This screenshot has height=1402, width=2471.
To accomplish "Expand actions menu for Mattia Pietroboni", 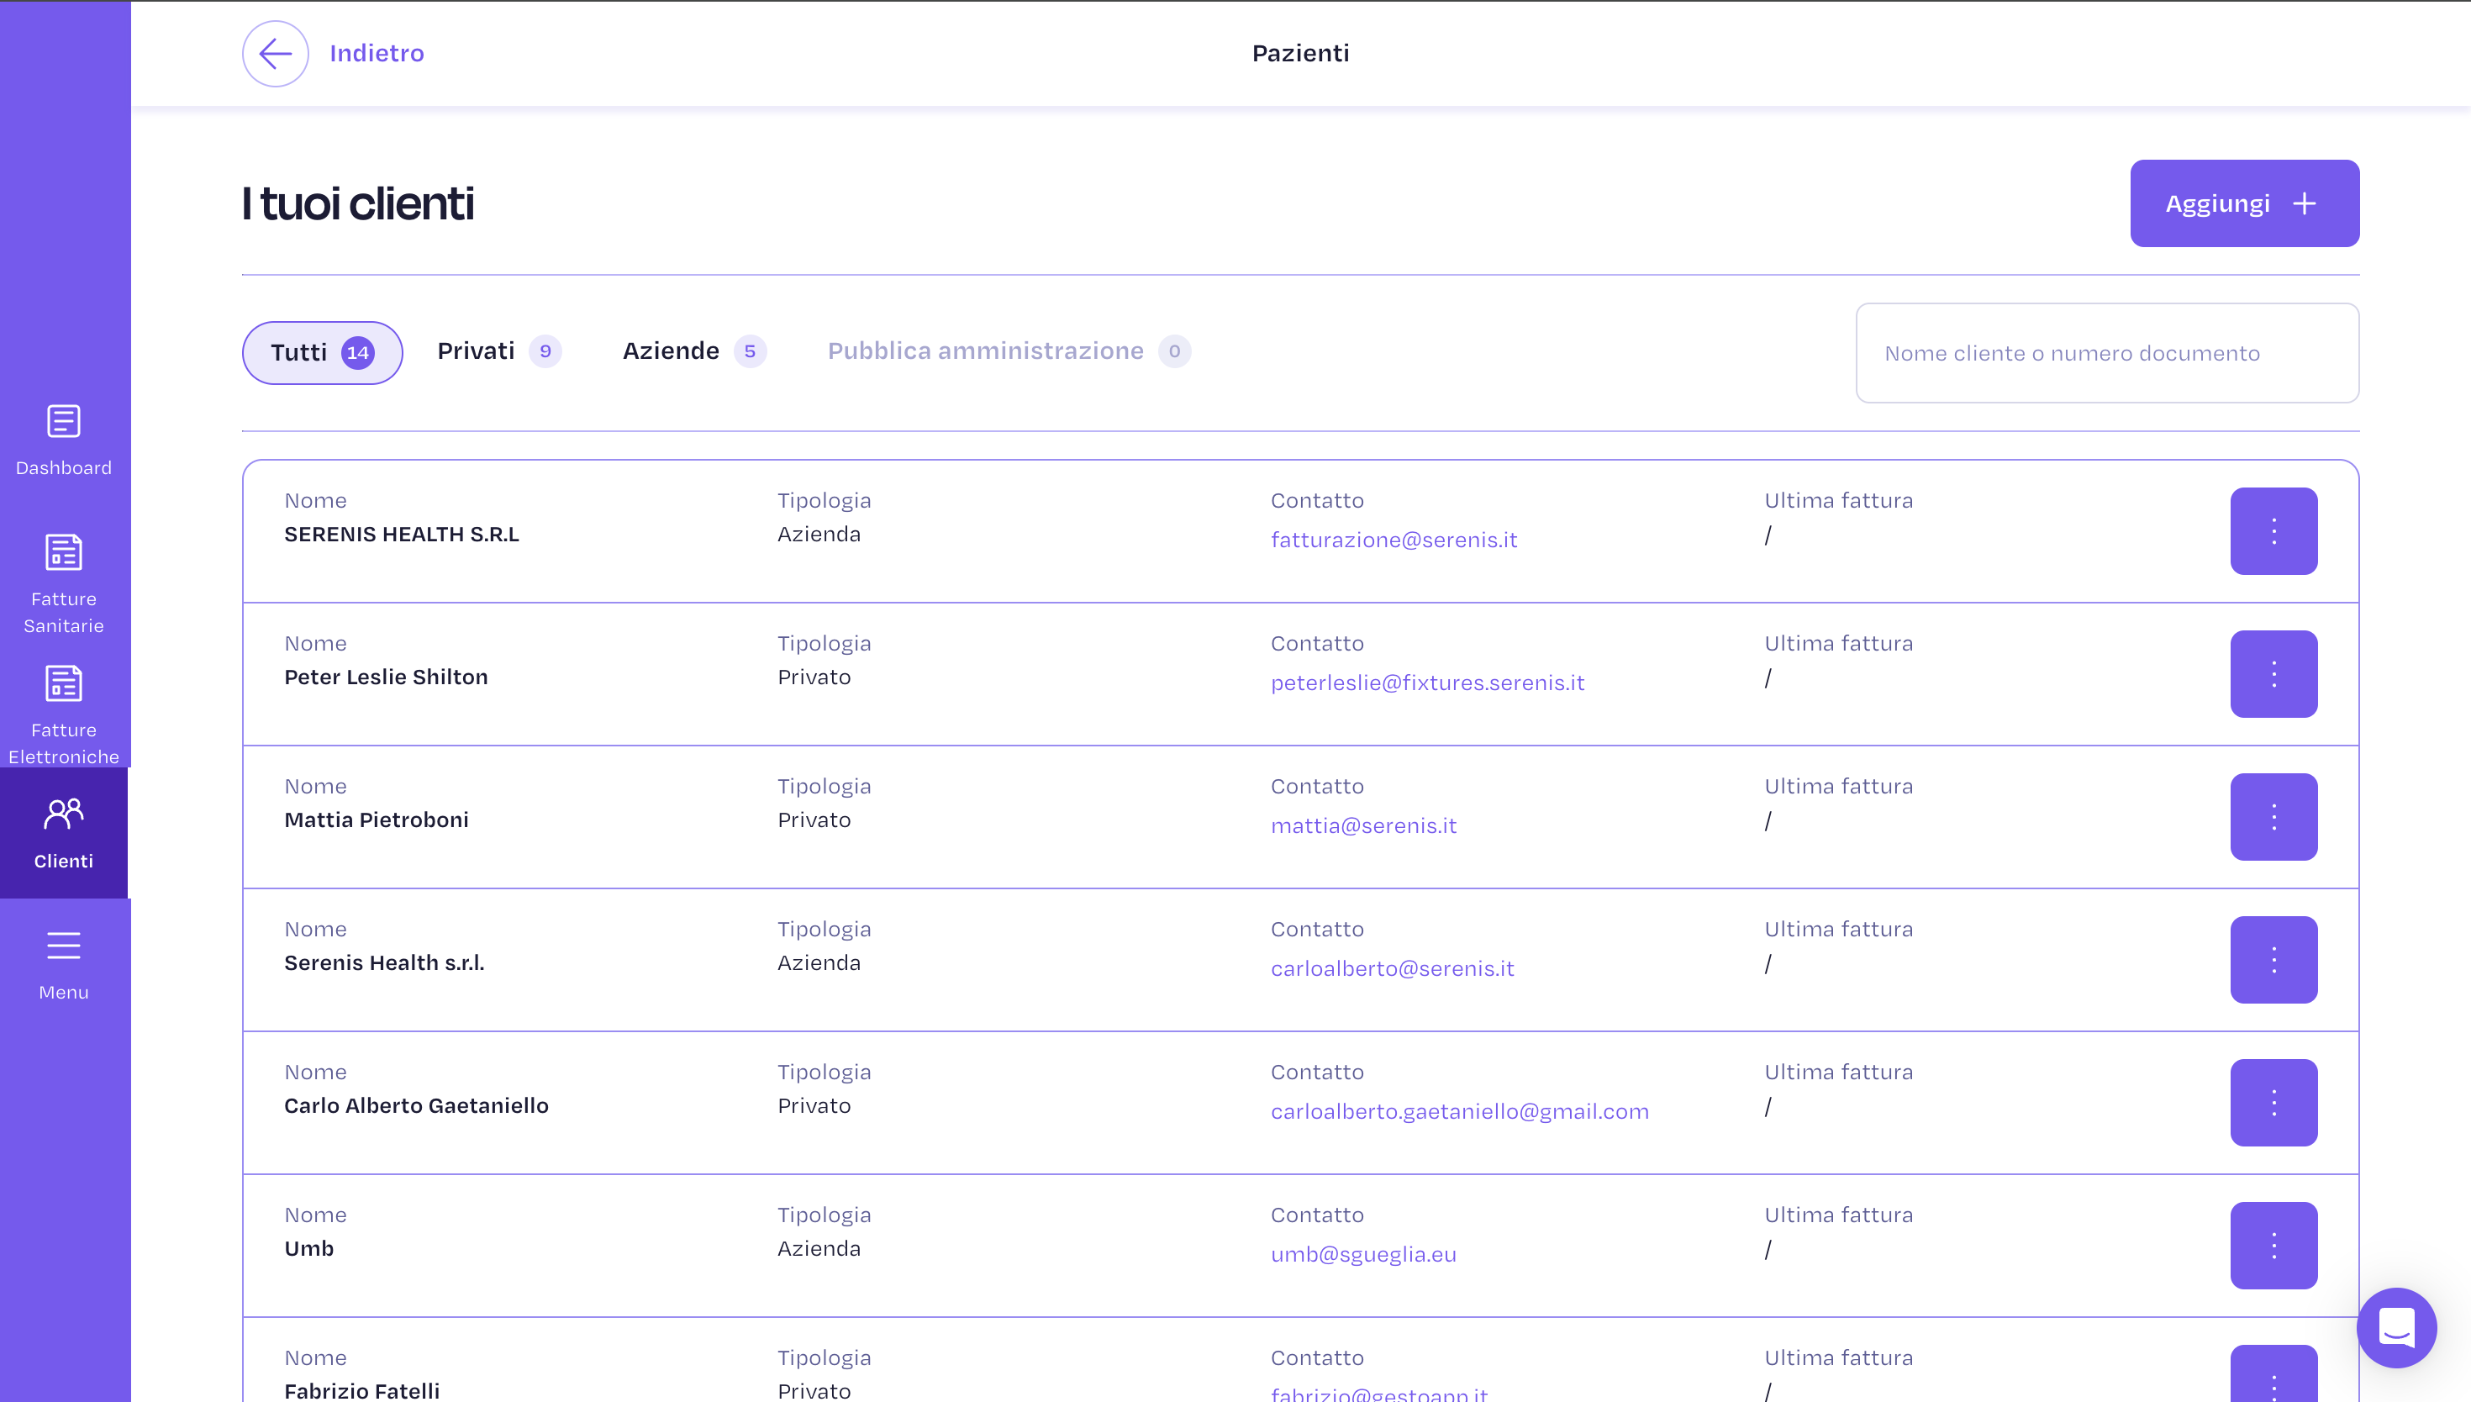I will pyautogui.click(x=2273, y=816).
